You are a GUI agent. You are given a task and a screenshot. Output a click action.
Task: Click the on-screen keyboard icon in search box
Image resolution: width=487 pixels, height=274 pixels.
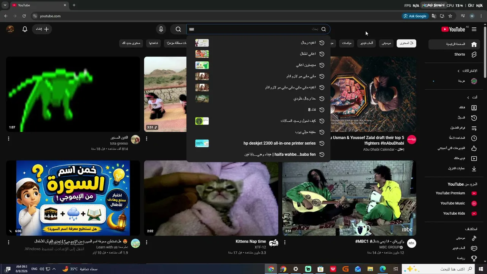tap(192, 29)
